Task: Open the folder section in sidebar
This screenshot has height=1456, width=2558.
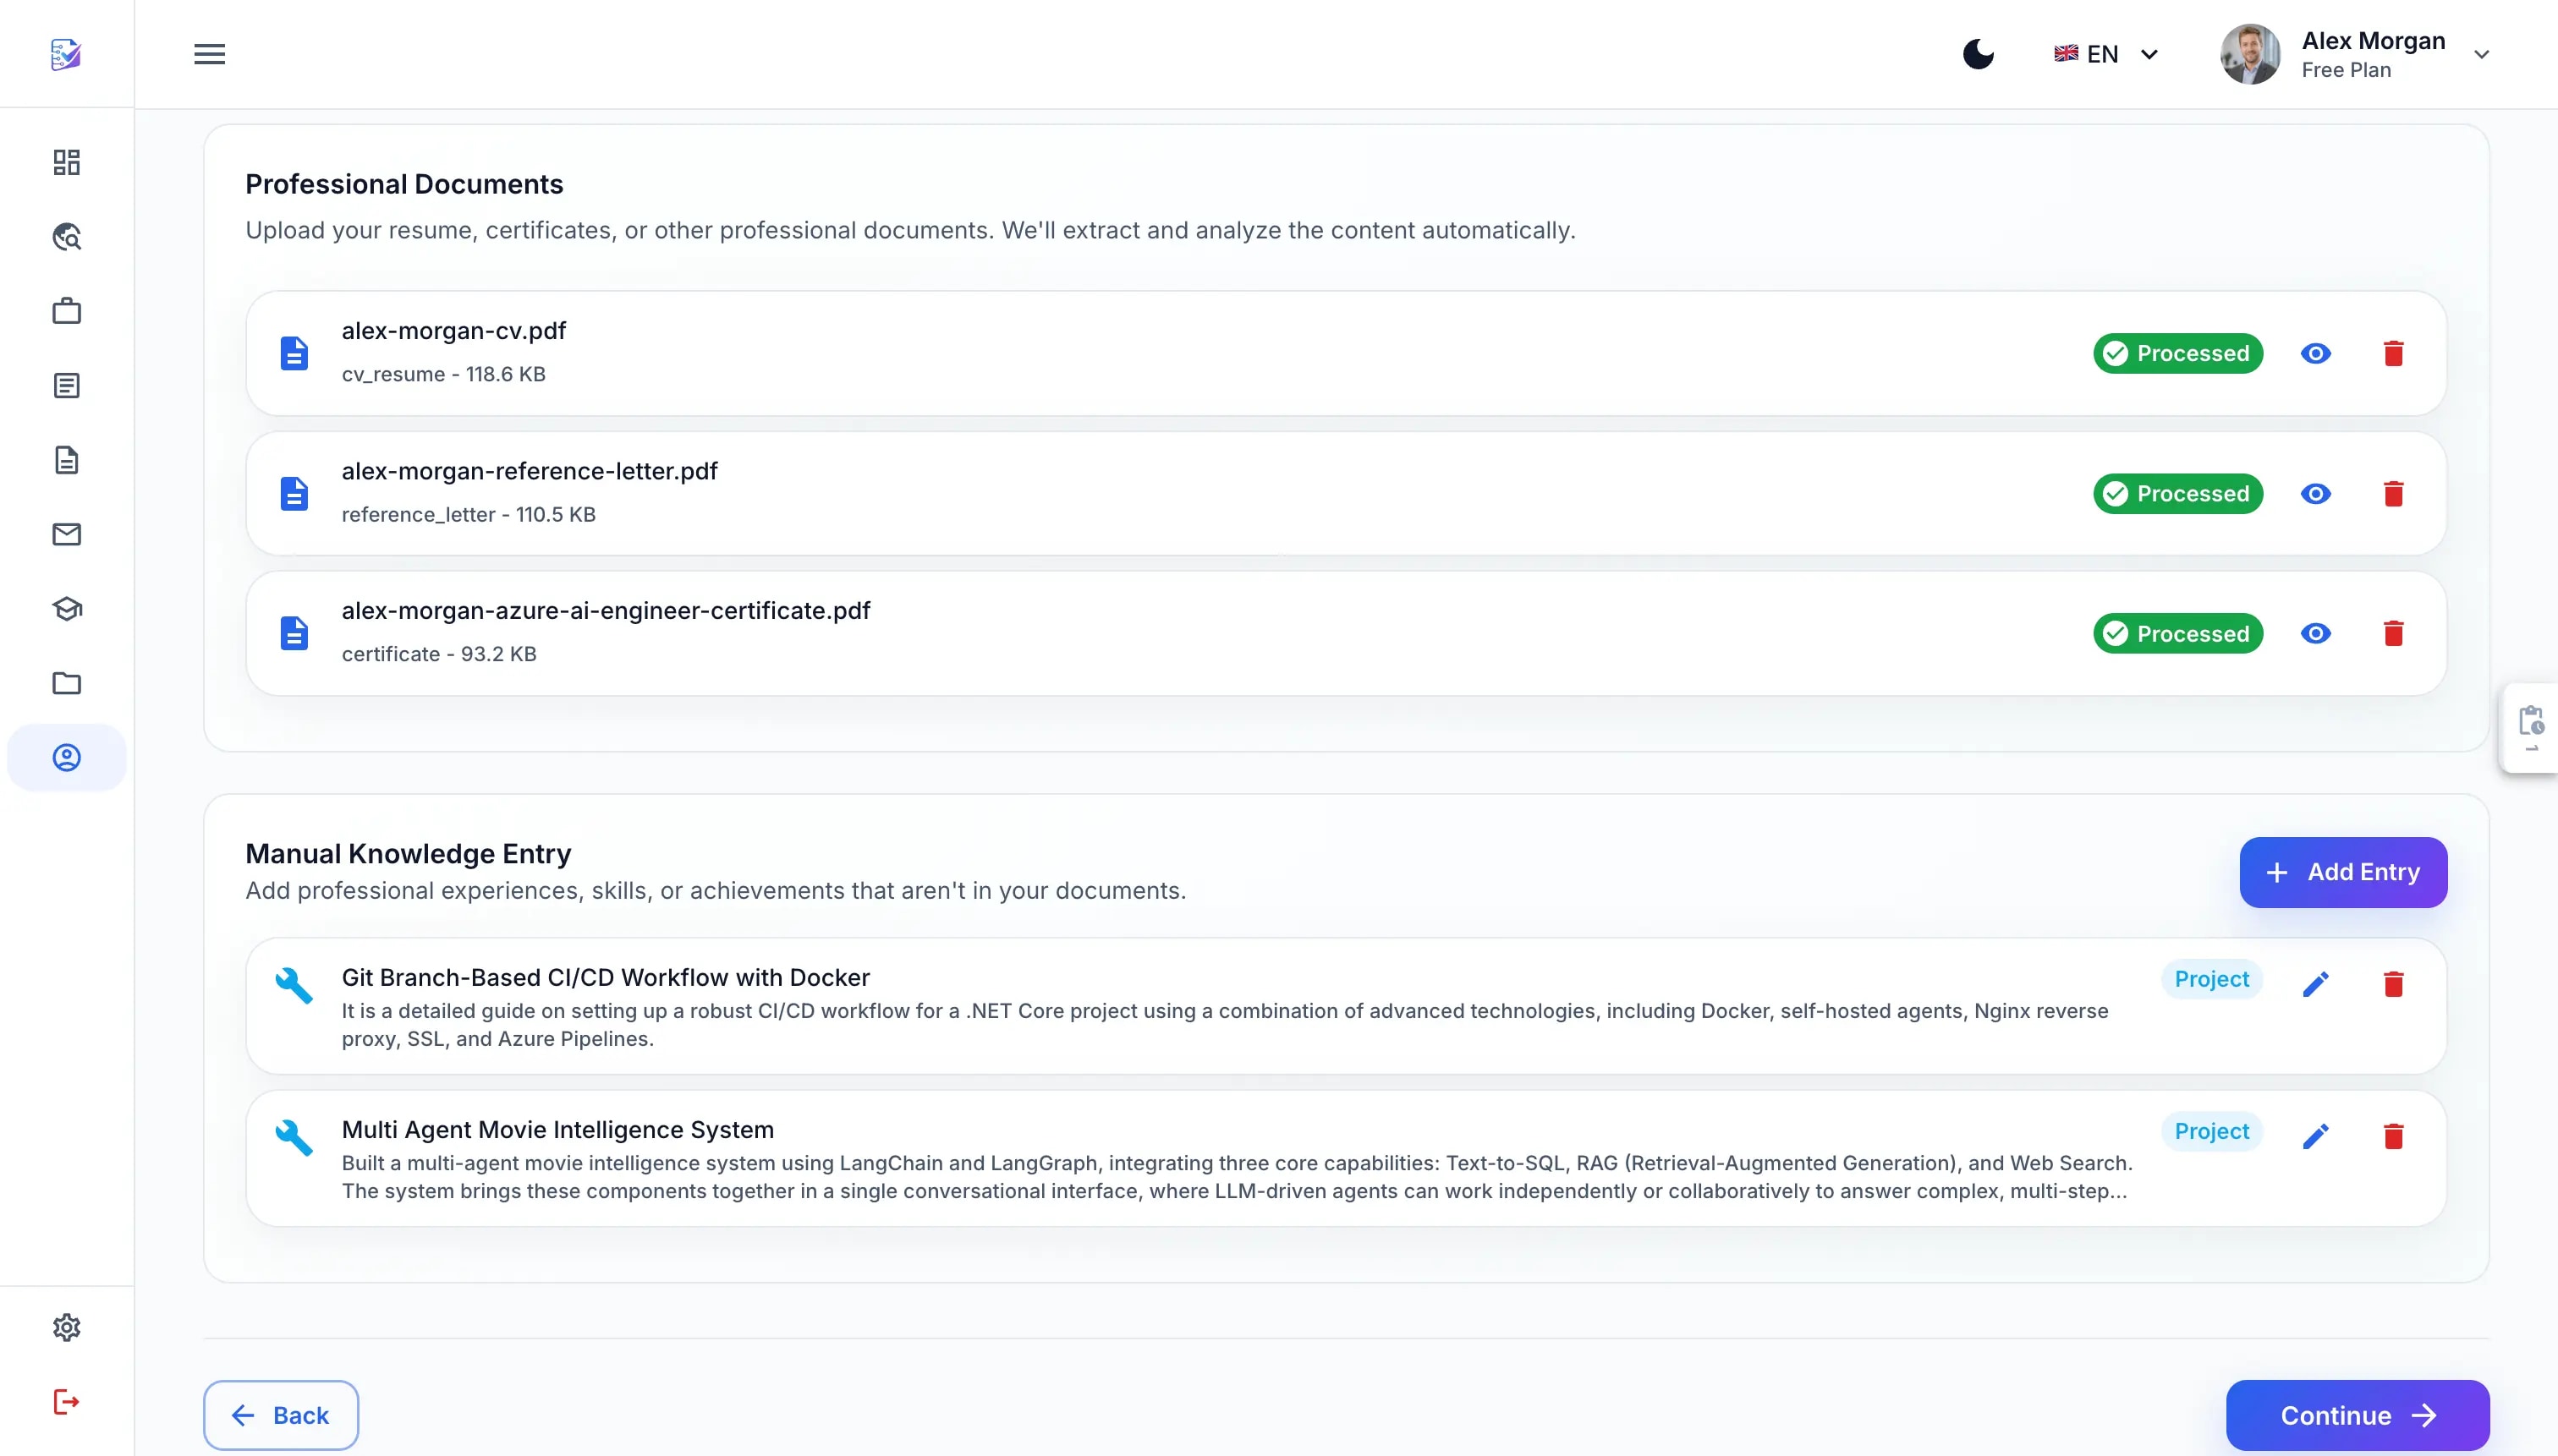Action: 66,683
